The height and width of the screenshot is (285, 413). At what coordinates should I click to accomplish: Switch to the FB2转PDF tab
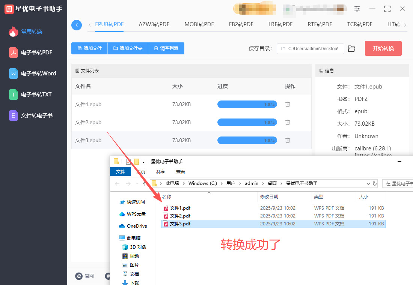241,24
